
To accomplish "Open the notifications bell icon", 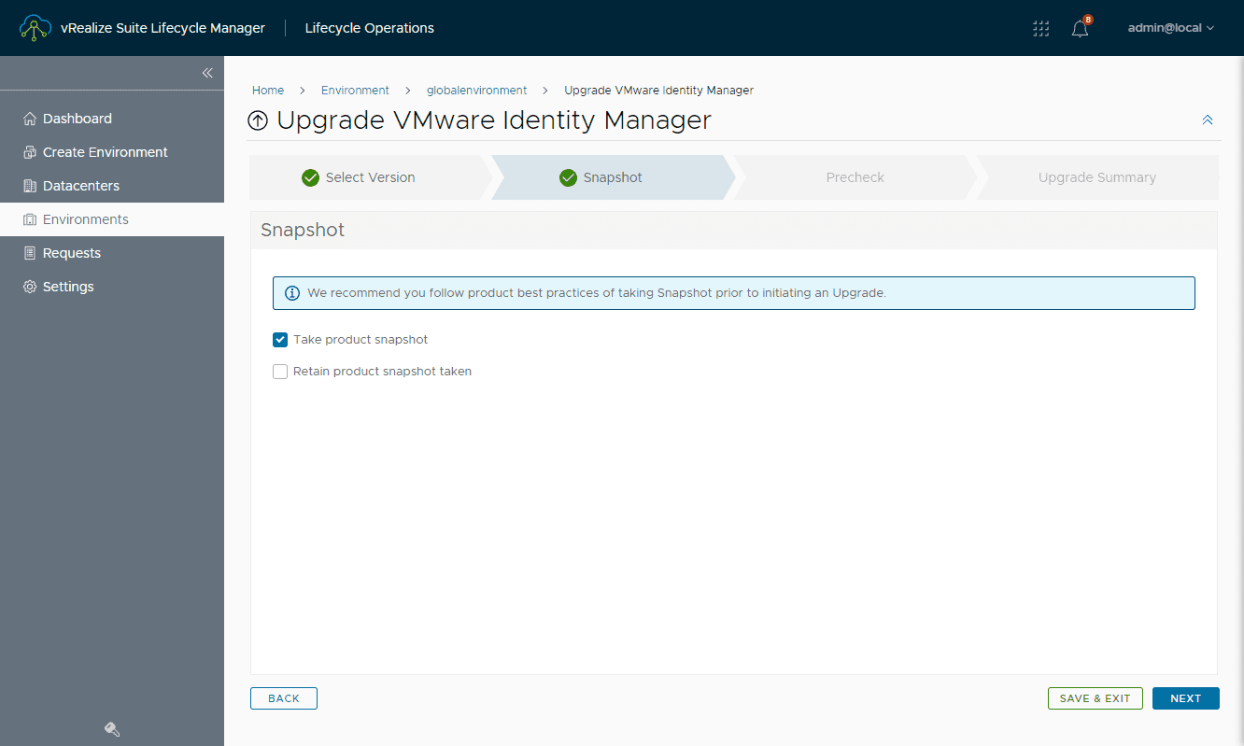I will coord(1080,28).
